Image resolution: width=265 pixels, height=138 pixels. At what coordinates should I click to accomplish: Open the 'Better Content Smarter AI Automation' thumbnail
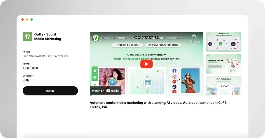click(x=223, y=42)
